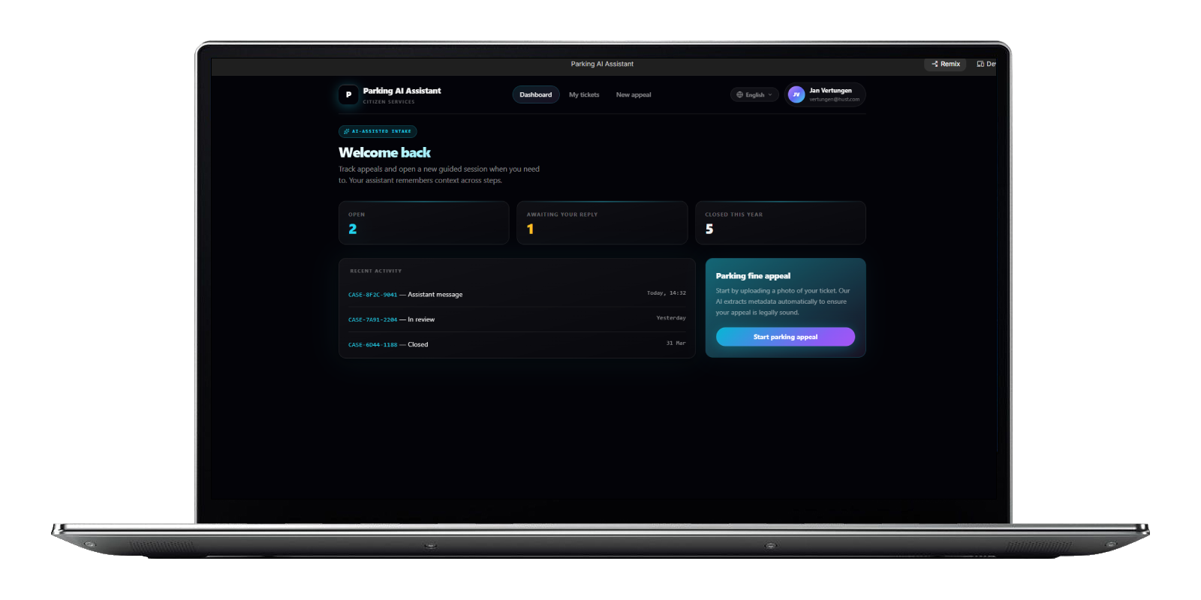Click the device preview icon in the top bar
The width and height of the screenshot is (1201, 600).
point(980,64)
